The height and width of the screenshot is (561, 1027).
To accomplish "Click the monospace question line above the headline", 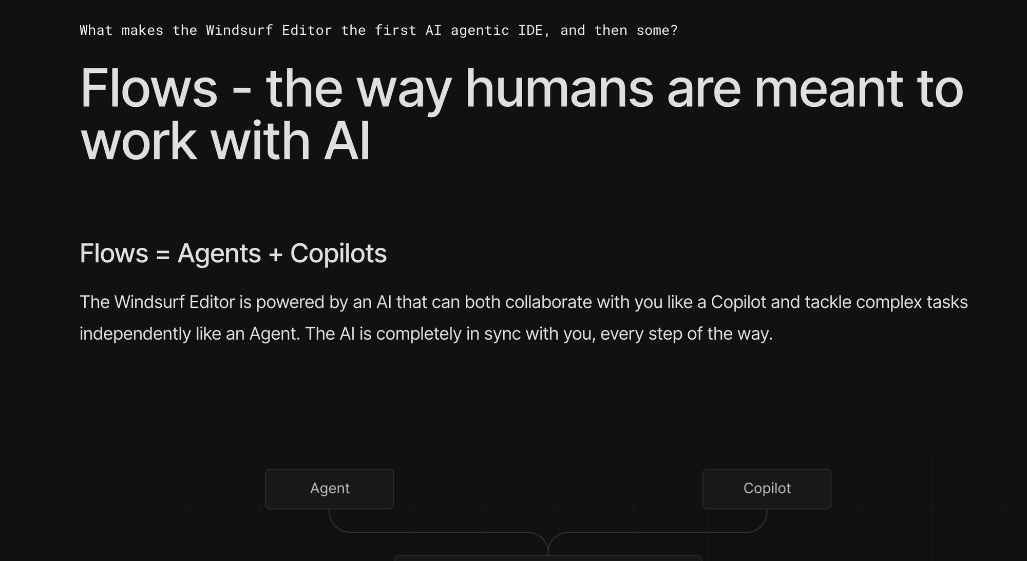I will 378,30.
